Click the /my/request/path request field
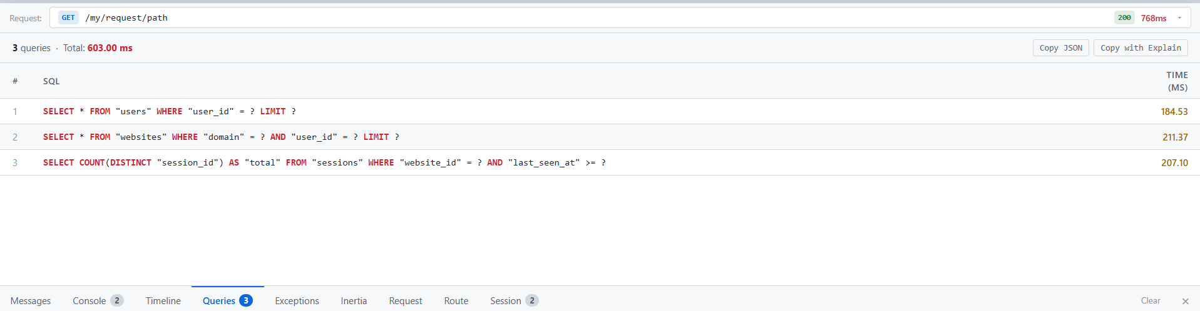The width and height of the screenshot is (1200, 311). coord(620,17)
